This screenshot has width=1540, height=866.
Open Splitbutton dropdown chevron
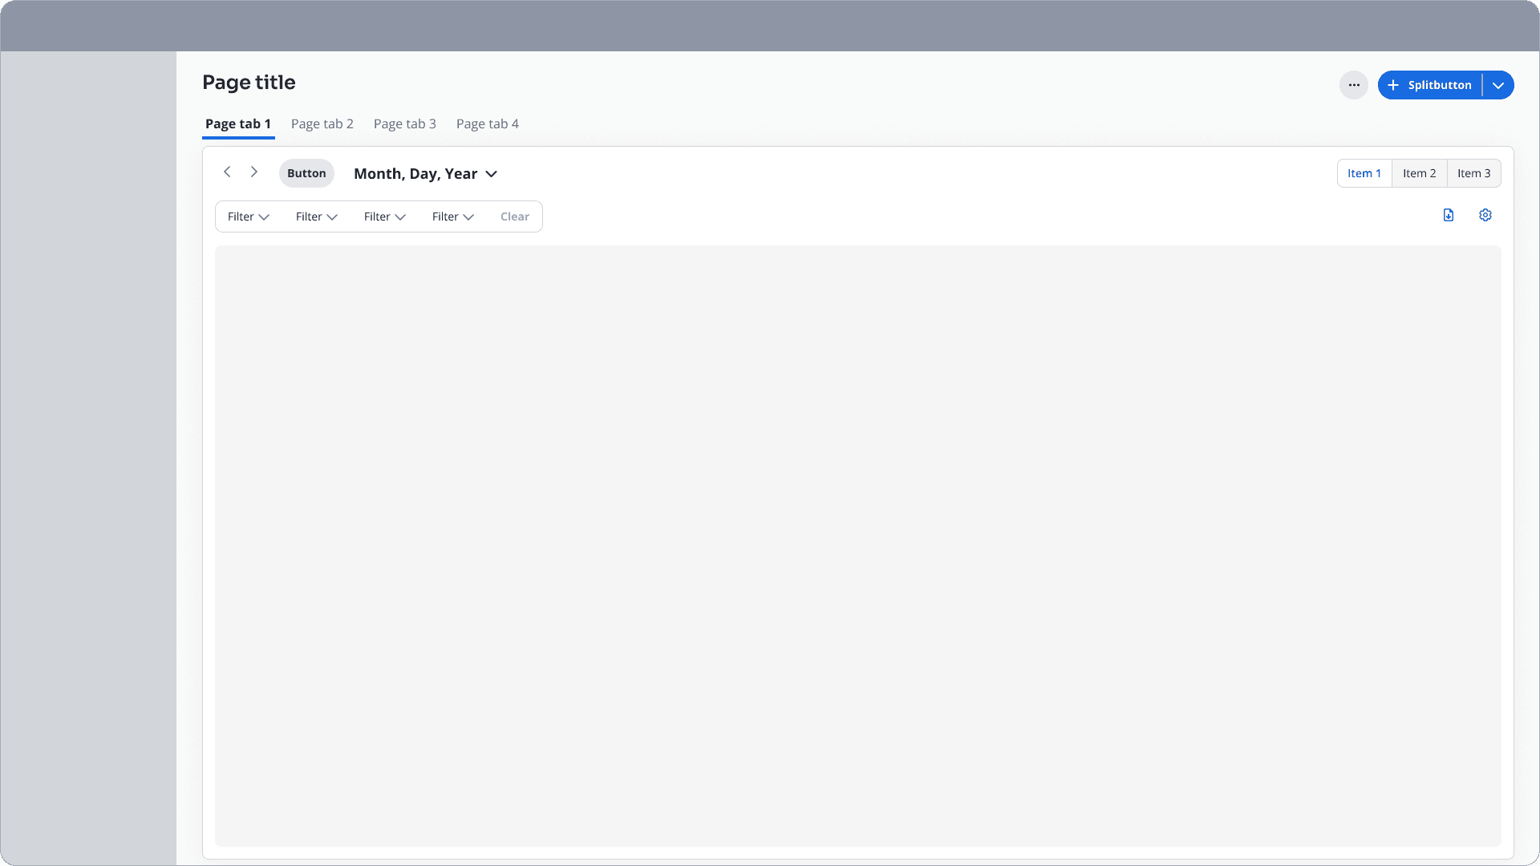[x=1497, y=85]
